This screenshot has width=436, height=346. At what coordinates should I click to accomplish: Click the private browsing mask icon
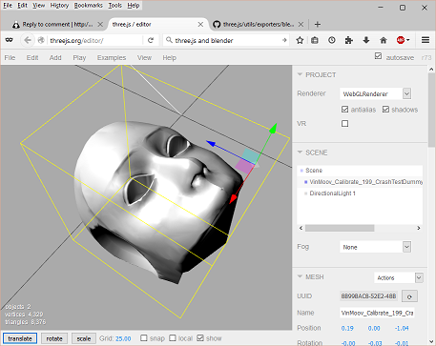[x=9, y=40]
